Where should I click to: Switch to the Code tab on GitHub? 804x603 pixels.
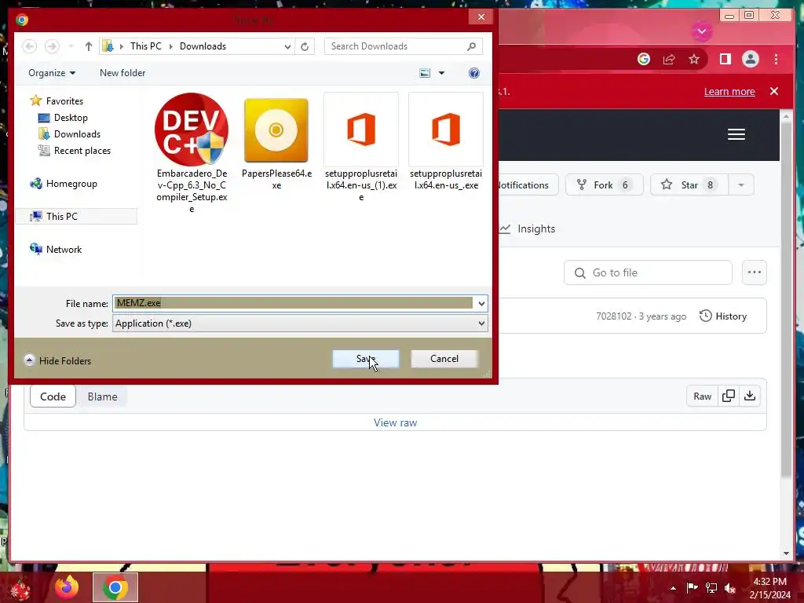point(53,397)
